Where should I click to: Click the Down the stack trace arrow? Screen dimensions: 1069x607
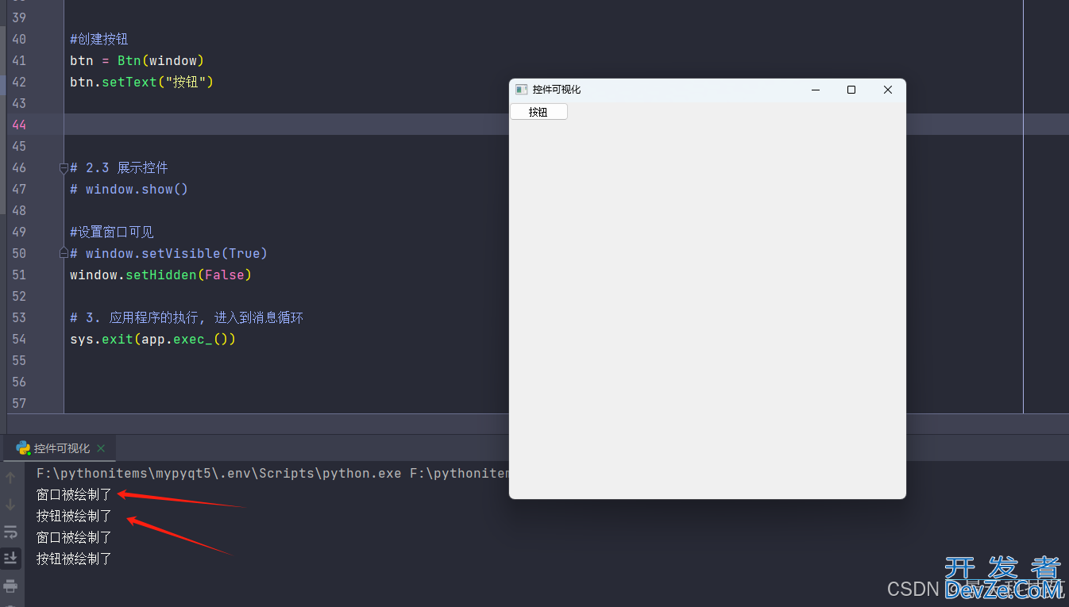(10, 504)
